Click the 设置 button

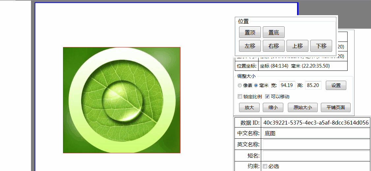tap(336, 85)
